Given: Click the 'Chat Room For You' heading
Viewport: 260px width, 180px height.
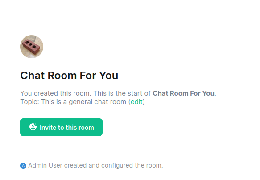Looking at the screenshot, I should [x=69, y=76].
